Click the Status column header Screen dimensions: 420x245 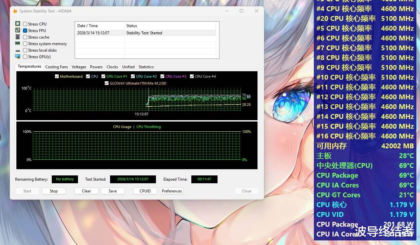(170, 26)
